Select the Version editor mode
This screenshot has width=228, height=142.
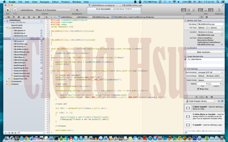pos(194,10)
